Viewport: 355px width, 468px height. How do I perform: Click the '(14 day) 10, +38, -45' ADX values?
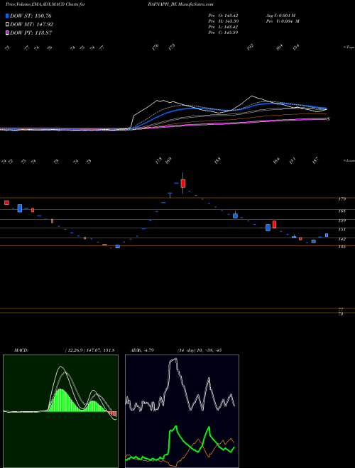tap(199, 350)
